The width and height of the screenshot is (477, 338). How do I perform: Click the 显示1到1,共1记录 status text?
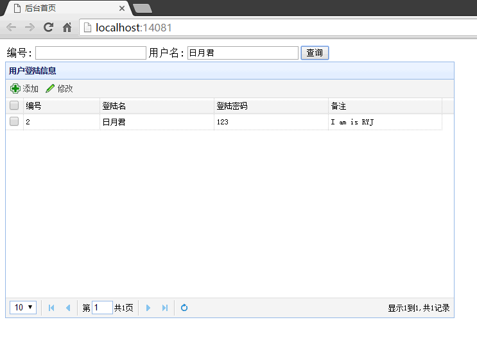coord(419,308)
